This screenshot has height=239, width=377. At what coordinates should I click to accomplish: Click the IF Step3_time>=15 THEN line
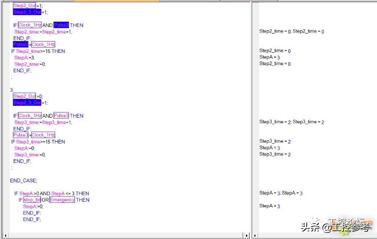coord(38,142)
